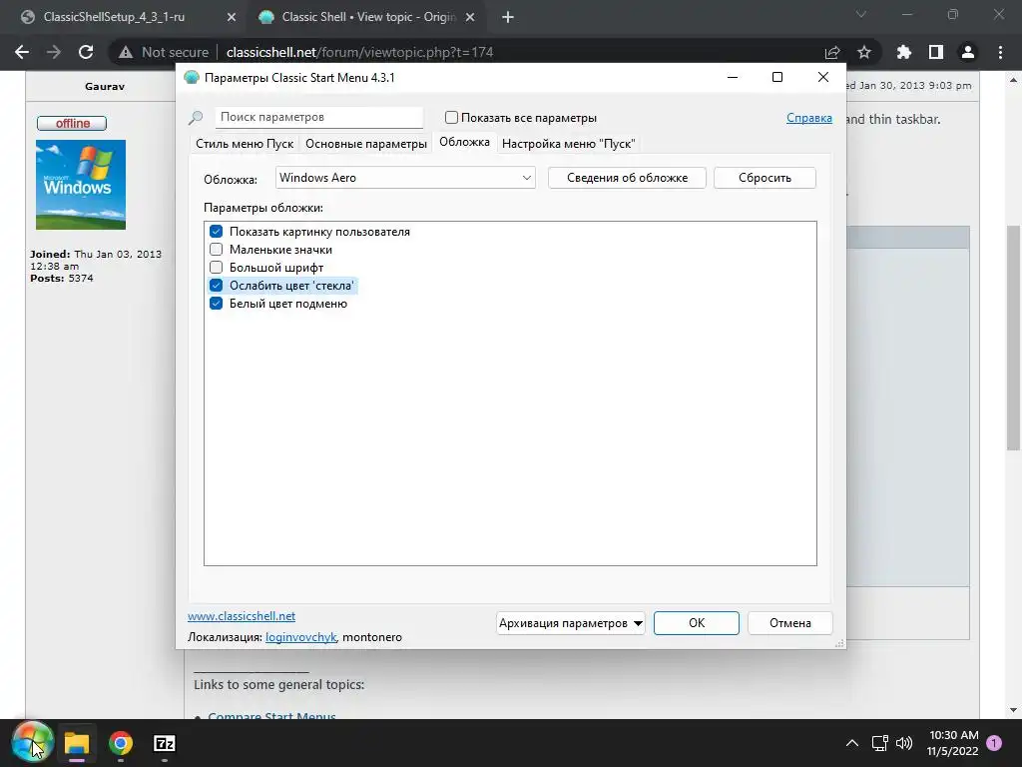Open loginvovchyk localization link
Viewport: 1022px width, 767px height.
point(300,637)
